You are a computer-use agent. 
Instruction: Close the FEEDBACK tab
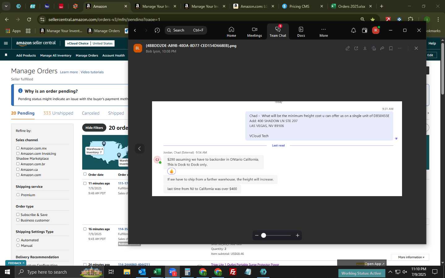(x=23, y=263)
